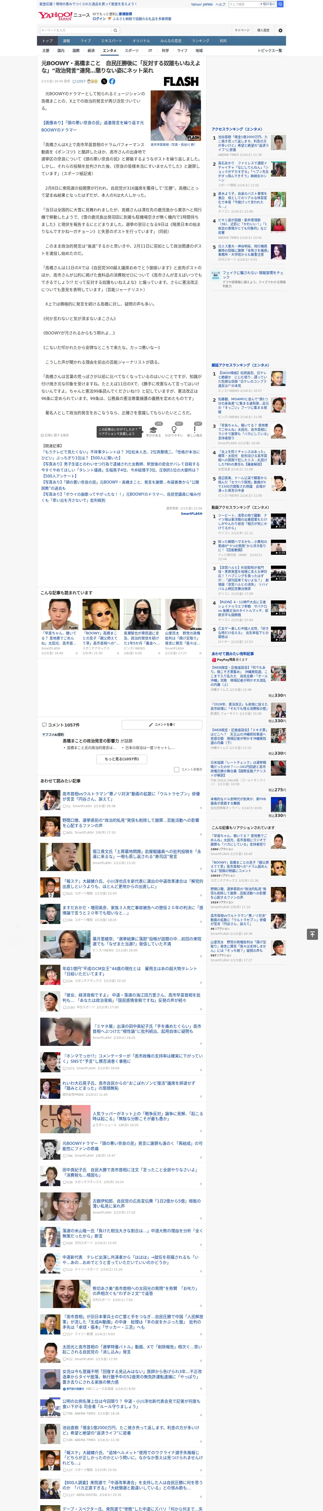Open the 【画像あり】「頭の悪い奈良の民」 link
323x1511 pixels.
92,126
